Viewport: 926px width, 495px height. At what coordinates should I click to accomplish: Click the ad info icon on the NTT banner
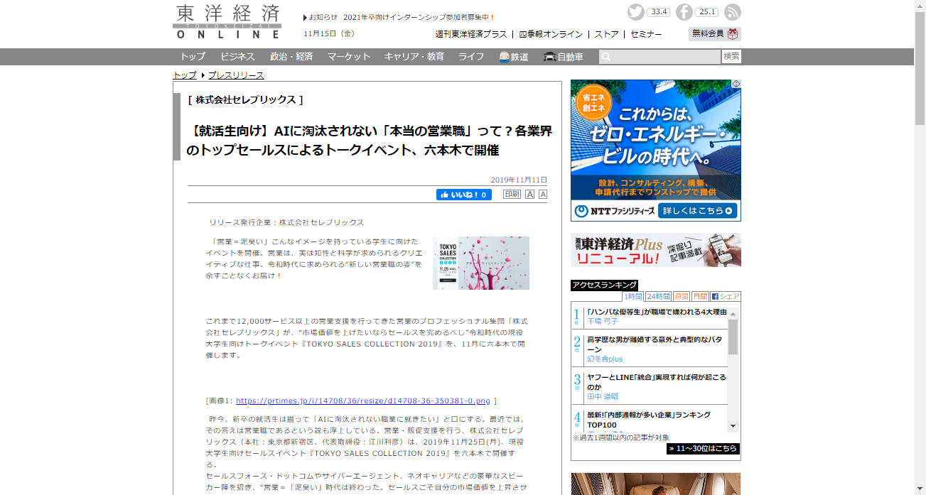click(x=736, y=84)
